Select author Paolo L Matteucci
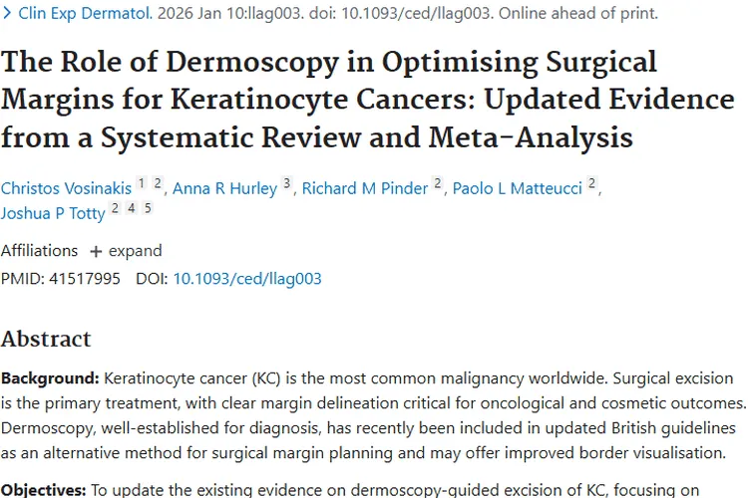Screen dimensions: 748x498 [x=517, y=188]
